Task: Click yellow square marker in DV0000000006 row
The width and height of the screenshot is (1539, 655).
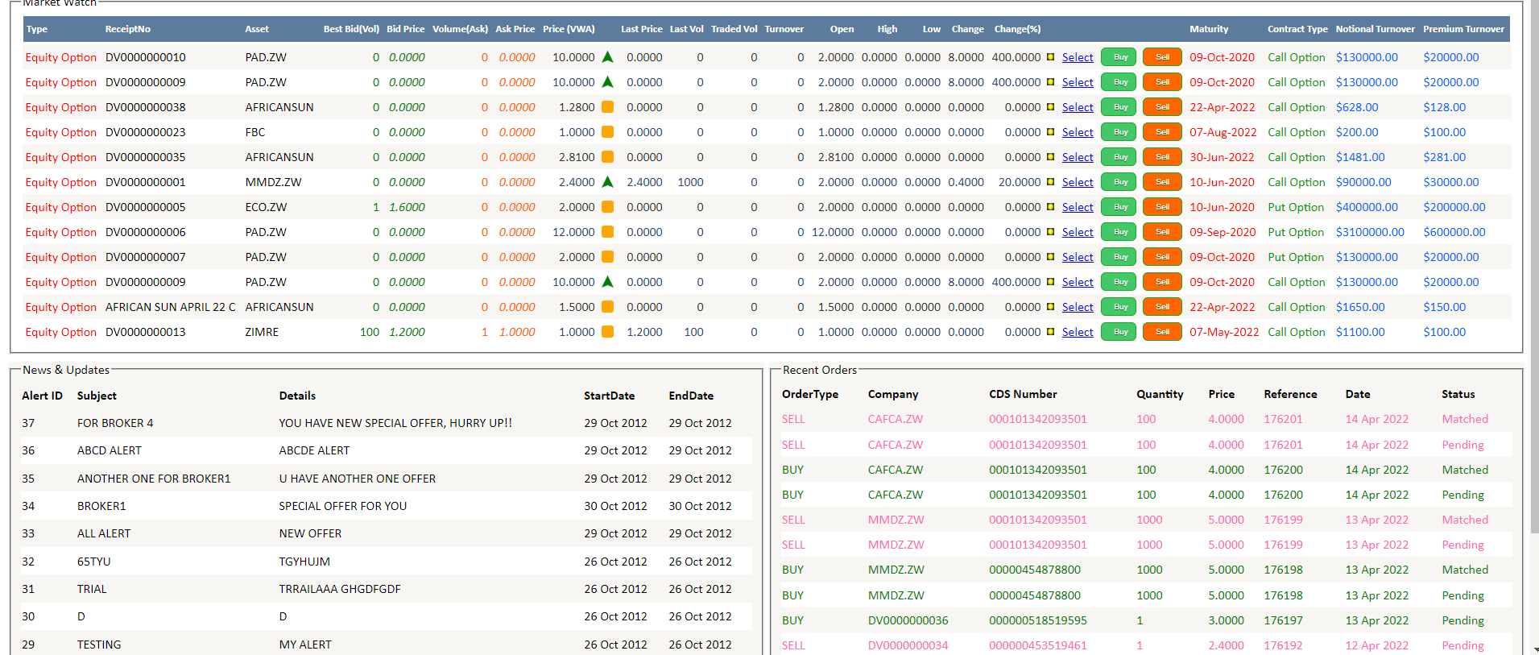Action: [1050, 232]
